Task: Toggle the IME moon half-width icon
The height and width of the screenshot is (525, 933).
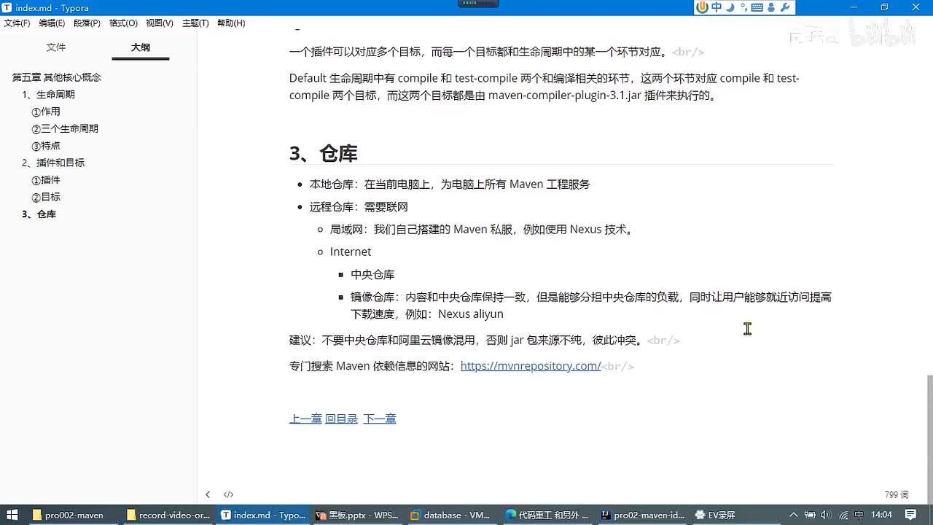Action: [730, 7]
